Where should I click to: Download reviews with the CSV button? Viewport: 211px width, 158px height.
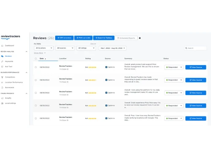[64, 38]
